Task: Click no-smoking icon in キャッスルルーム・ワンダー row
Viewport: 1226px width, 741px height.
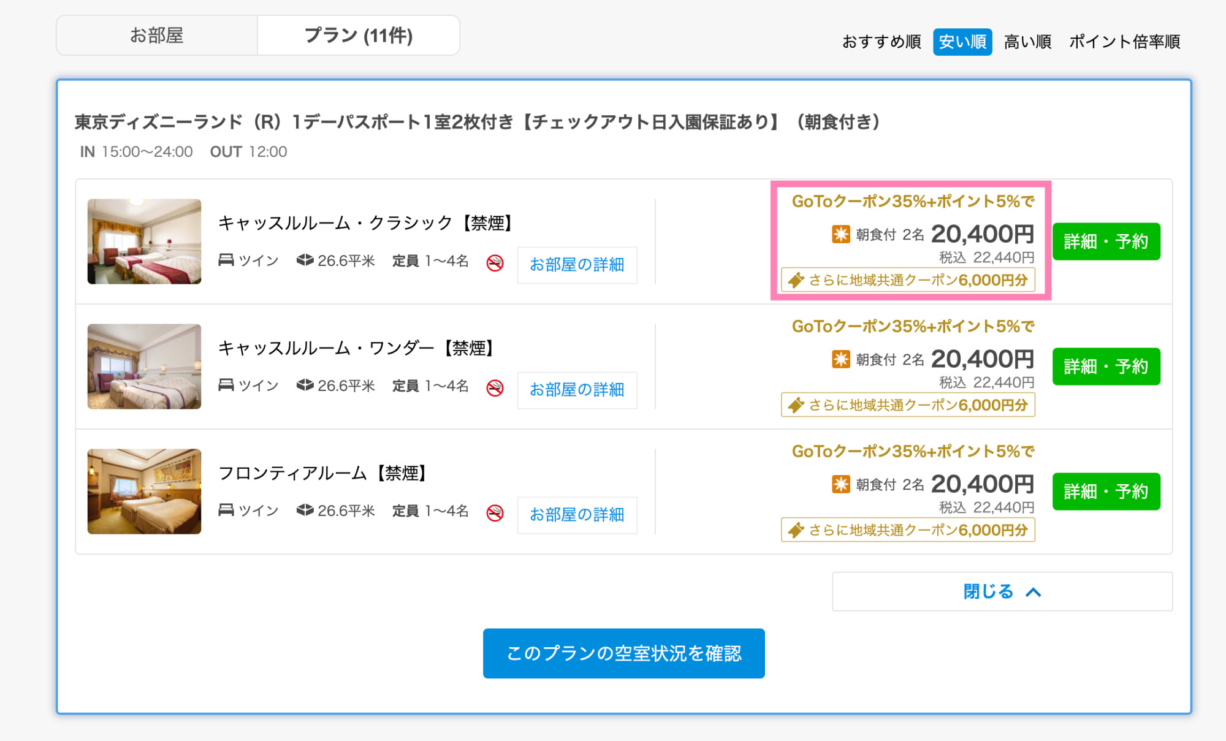Action: (x=495, y=388)
